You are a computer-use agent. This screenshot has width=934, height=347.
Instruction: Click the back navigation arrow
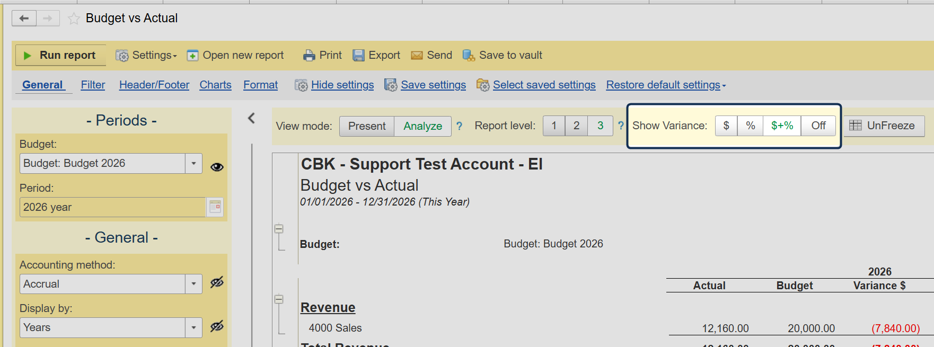pos(24,19)
